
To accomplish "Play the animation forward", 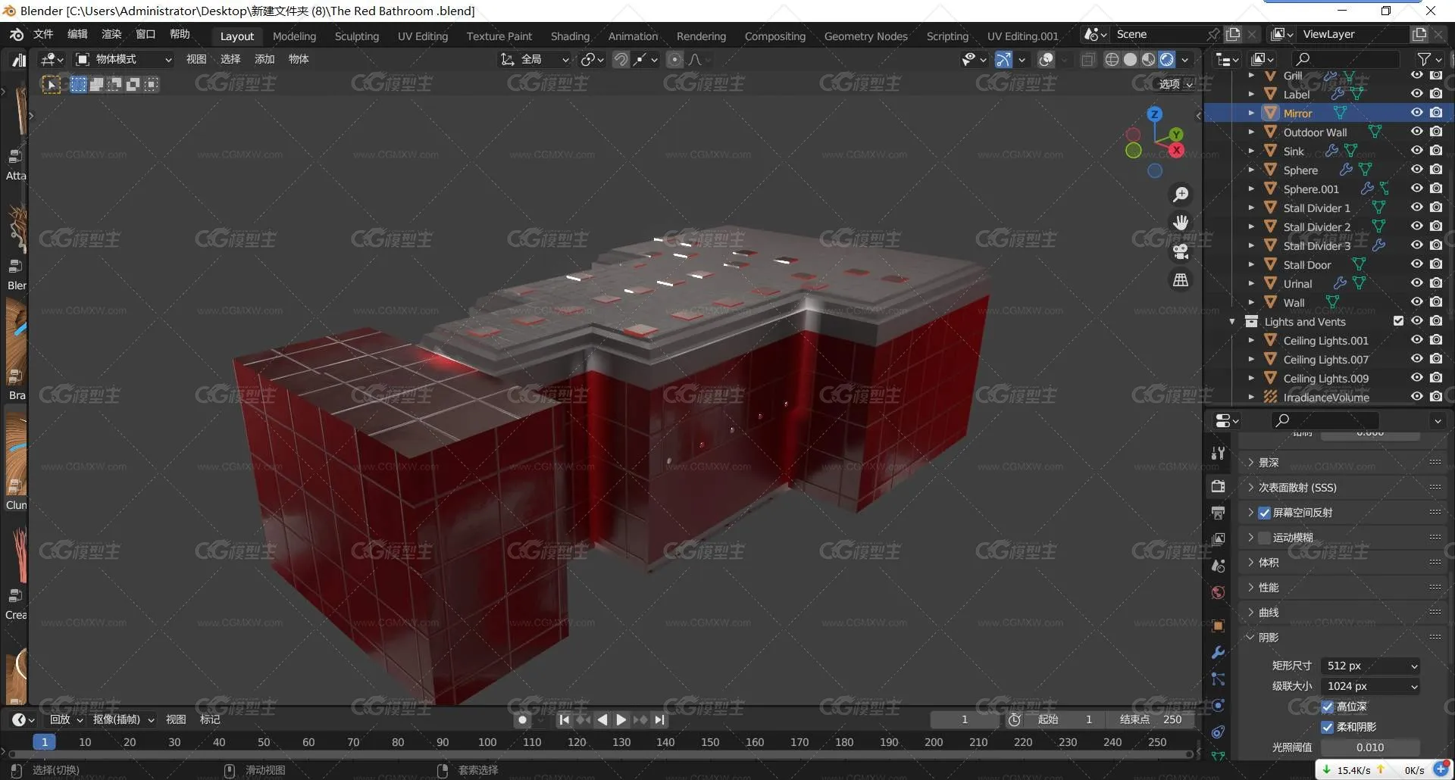I will (x=621, y=720).
